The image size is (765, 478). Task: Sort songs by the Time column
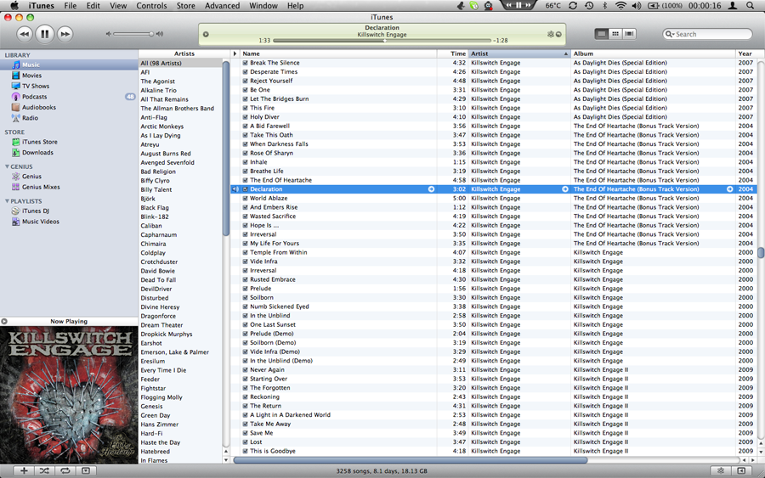[x=452, y=53]
